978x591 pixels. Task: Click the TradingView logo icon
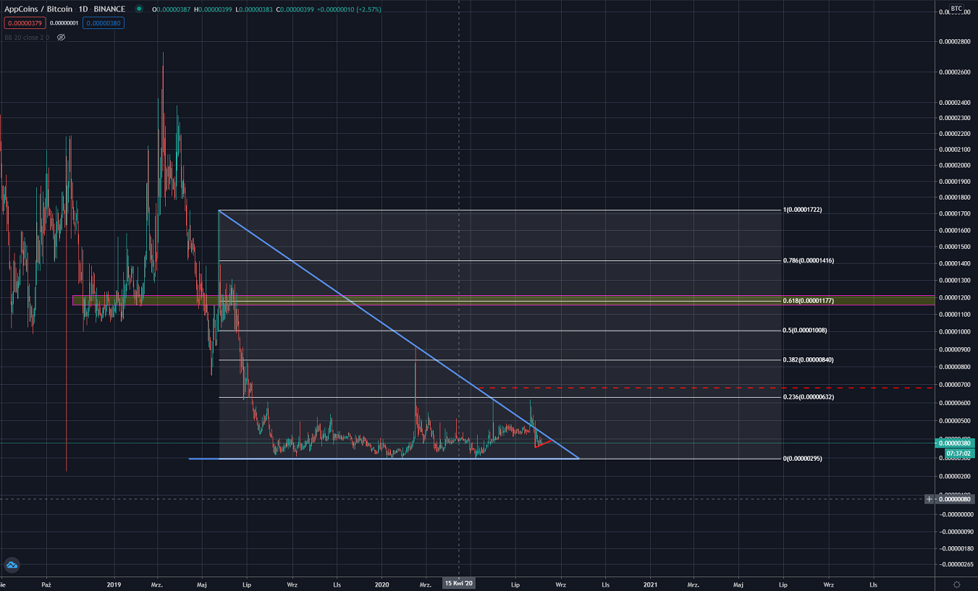coord(12,566)
